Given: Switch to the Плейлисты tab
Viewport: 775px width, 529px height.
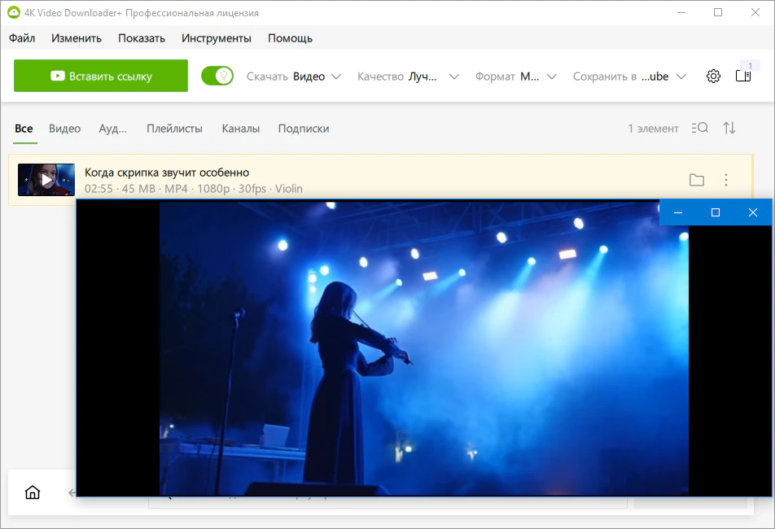Looking at the screenshot, I should (174, 129).
